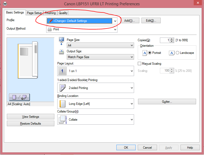Click the red pencil profile icon
Image resolution: width=204 pixels, height=155 pixels.
click(x=51, y=21)
